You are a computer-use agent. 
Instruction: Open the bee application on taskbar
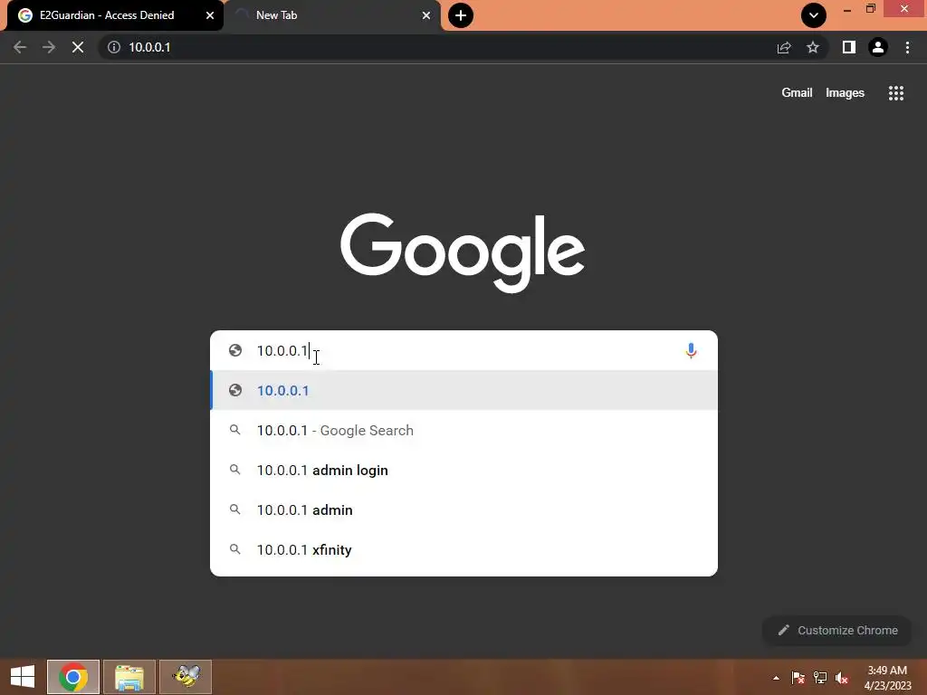186,677
